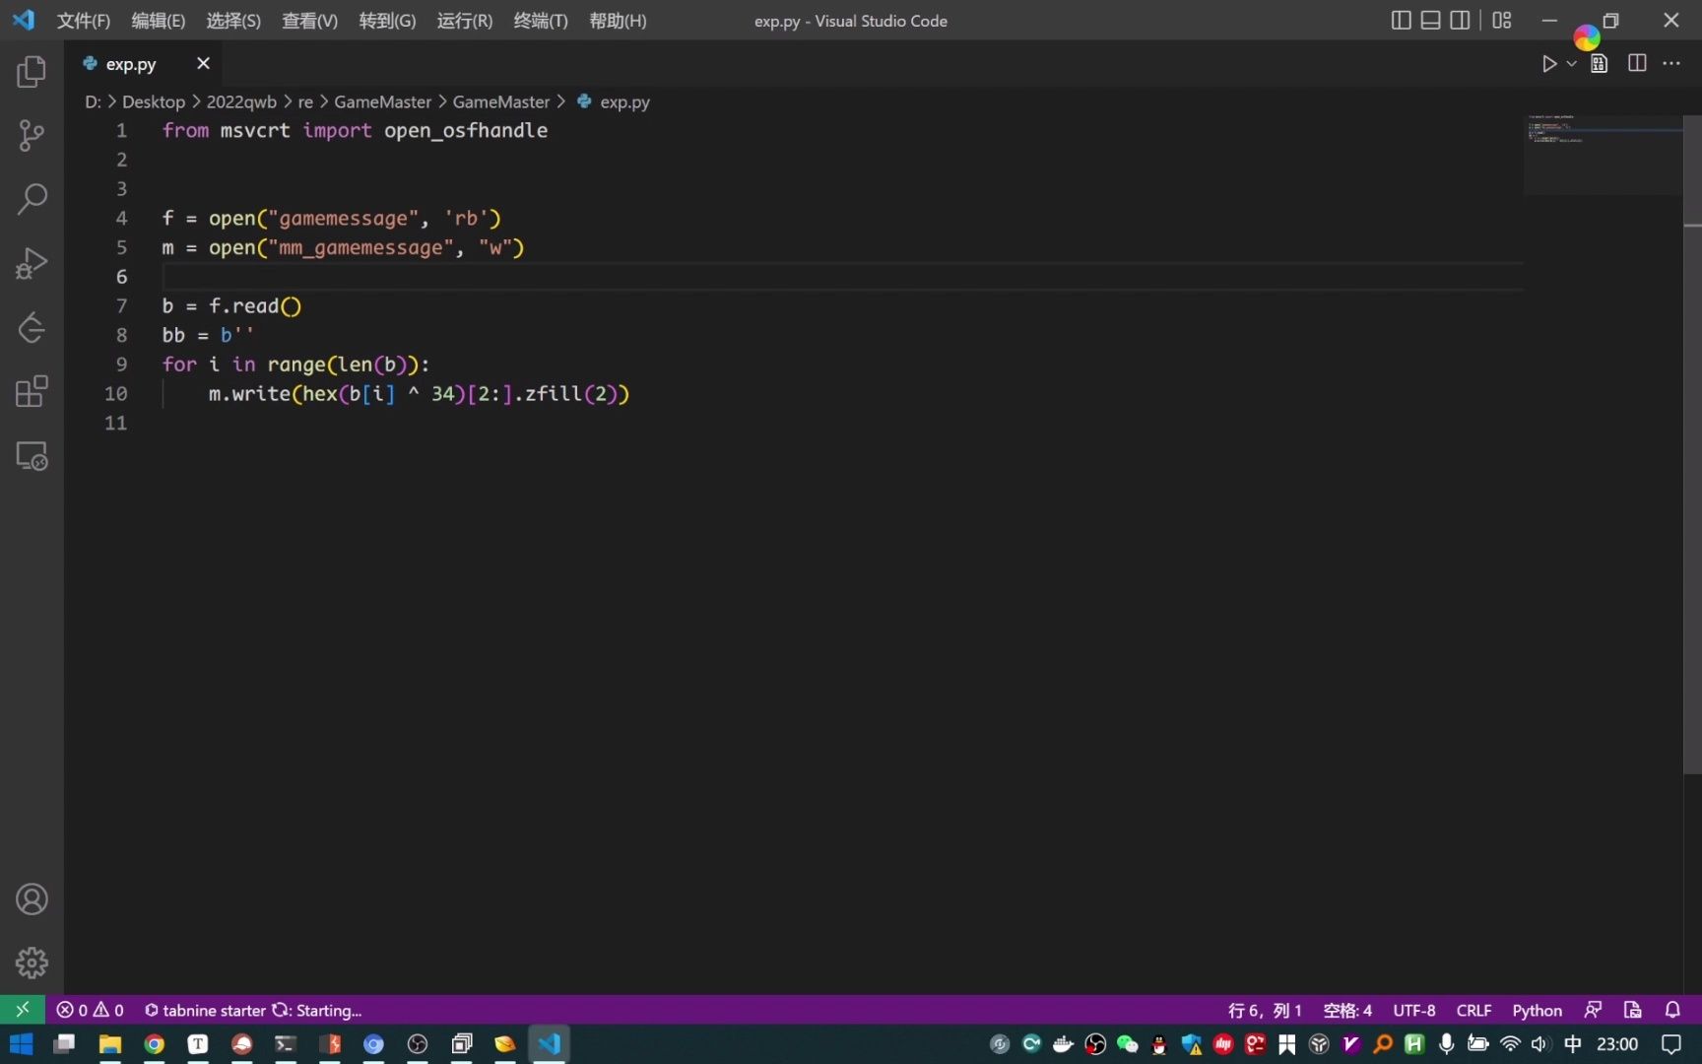Viewport: 1702px width, 1064px height.
Task: Open the Docker whale tray icon
Action: (1063, 1044)
